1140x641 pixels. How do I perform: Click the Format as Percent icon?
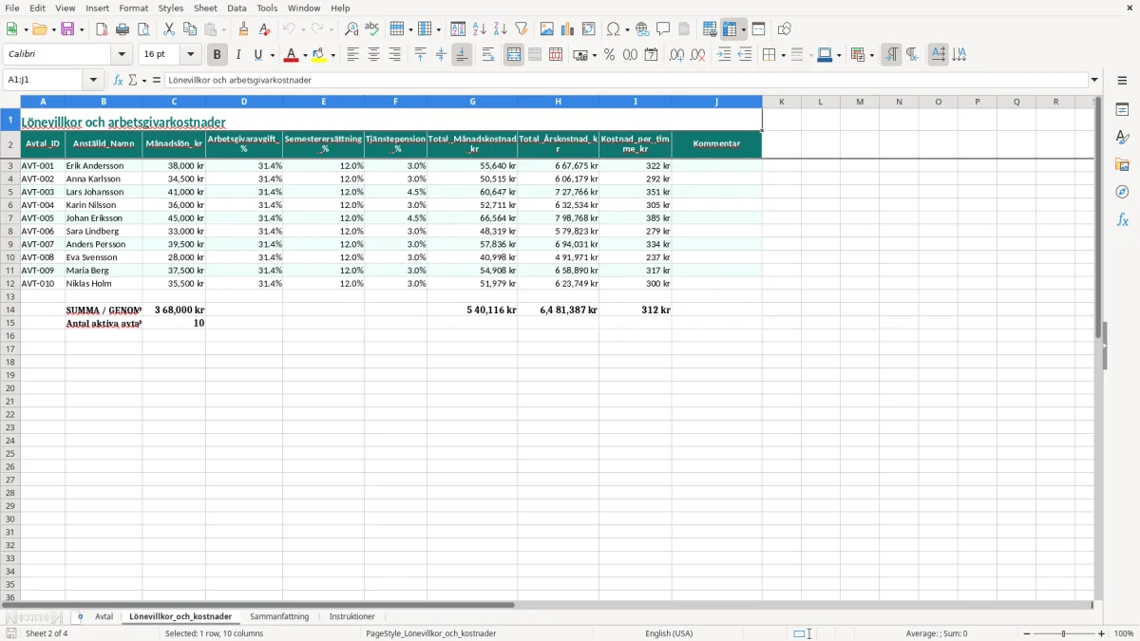[609, 55]
